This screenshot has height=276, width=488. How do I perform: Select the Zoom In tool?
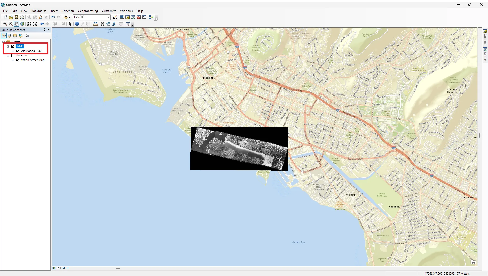click(5, 24)
